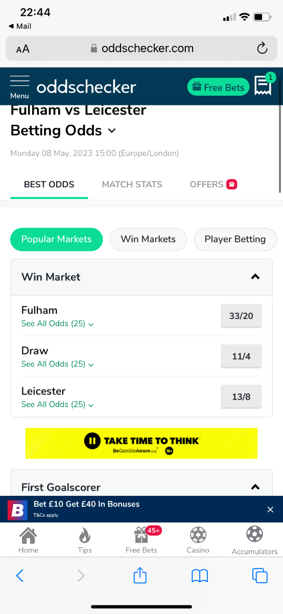Open the bet slip receipt icon
The image size is (283, 614).
(264, 86)
